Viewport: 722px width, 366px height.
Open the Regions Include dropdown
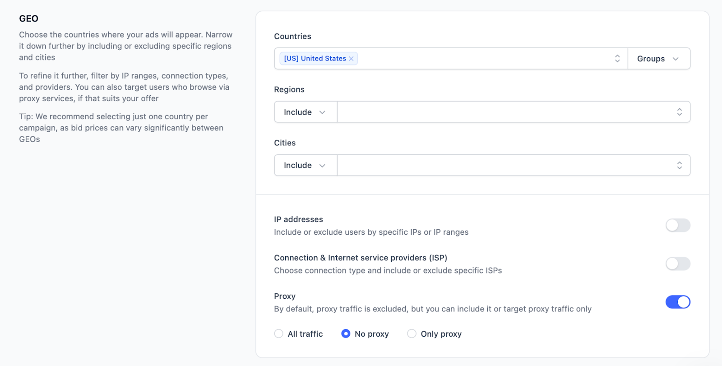[x=298, y=112]
